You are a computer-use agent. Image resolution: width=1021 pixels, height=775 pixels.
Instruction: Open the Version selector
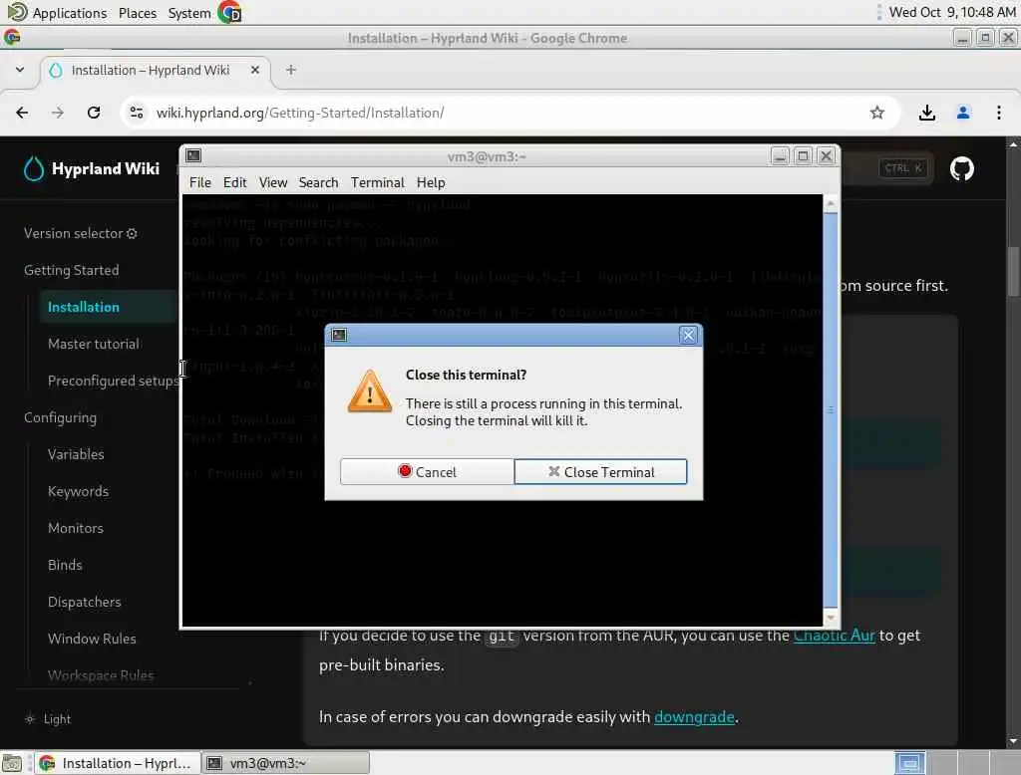coord(81,234)
